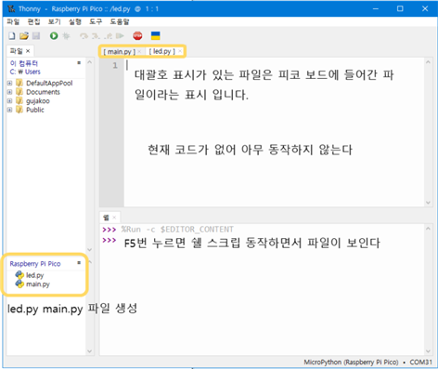
Task: Close the 쉘 shell tab
Action: (114, 217)
